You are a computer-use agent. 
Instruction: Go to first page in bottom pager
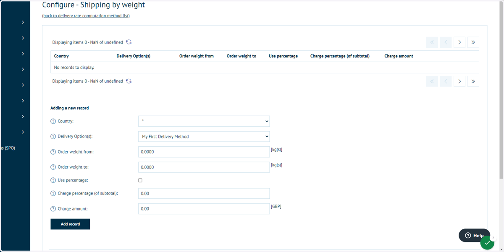(x=432, y=81)
